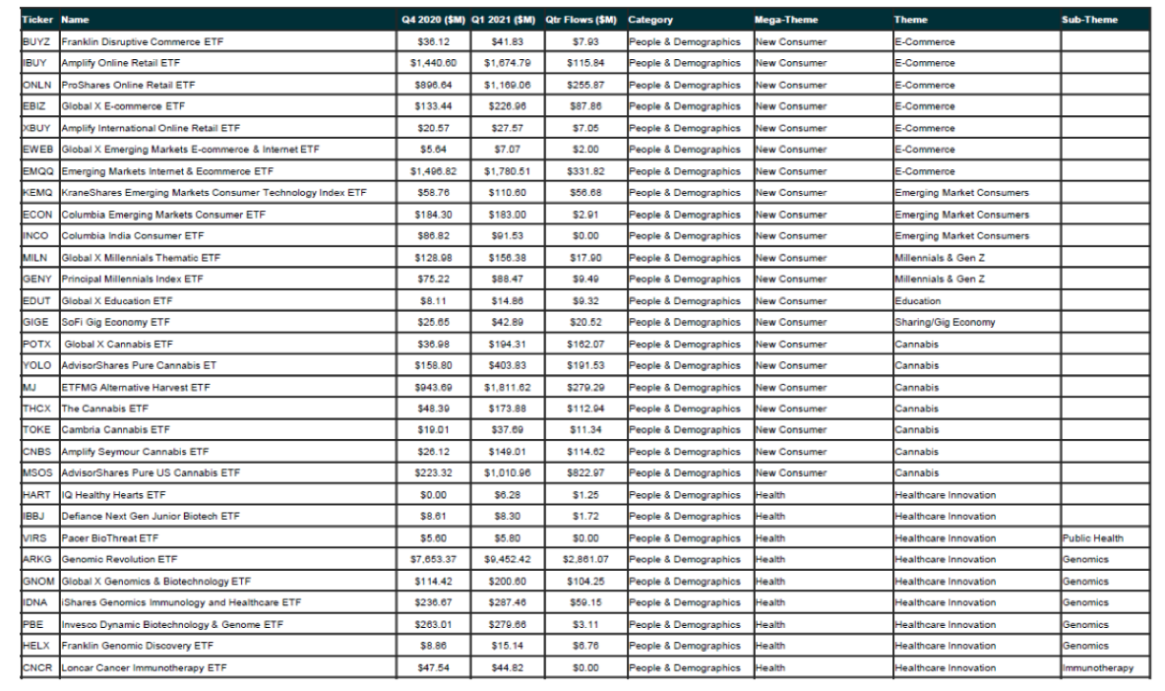Screen dimensions: 1165x691
Task: Select the Immunotherapy sub-theme cell
Action: (x=1096, y=667)
